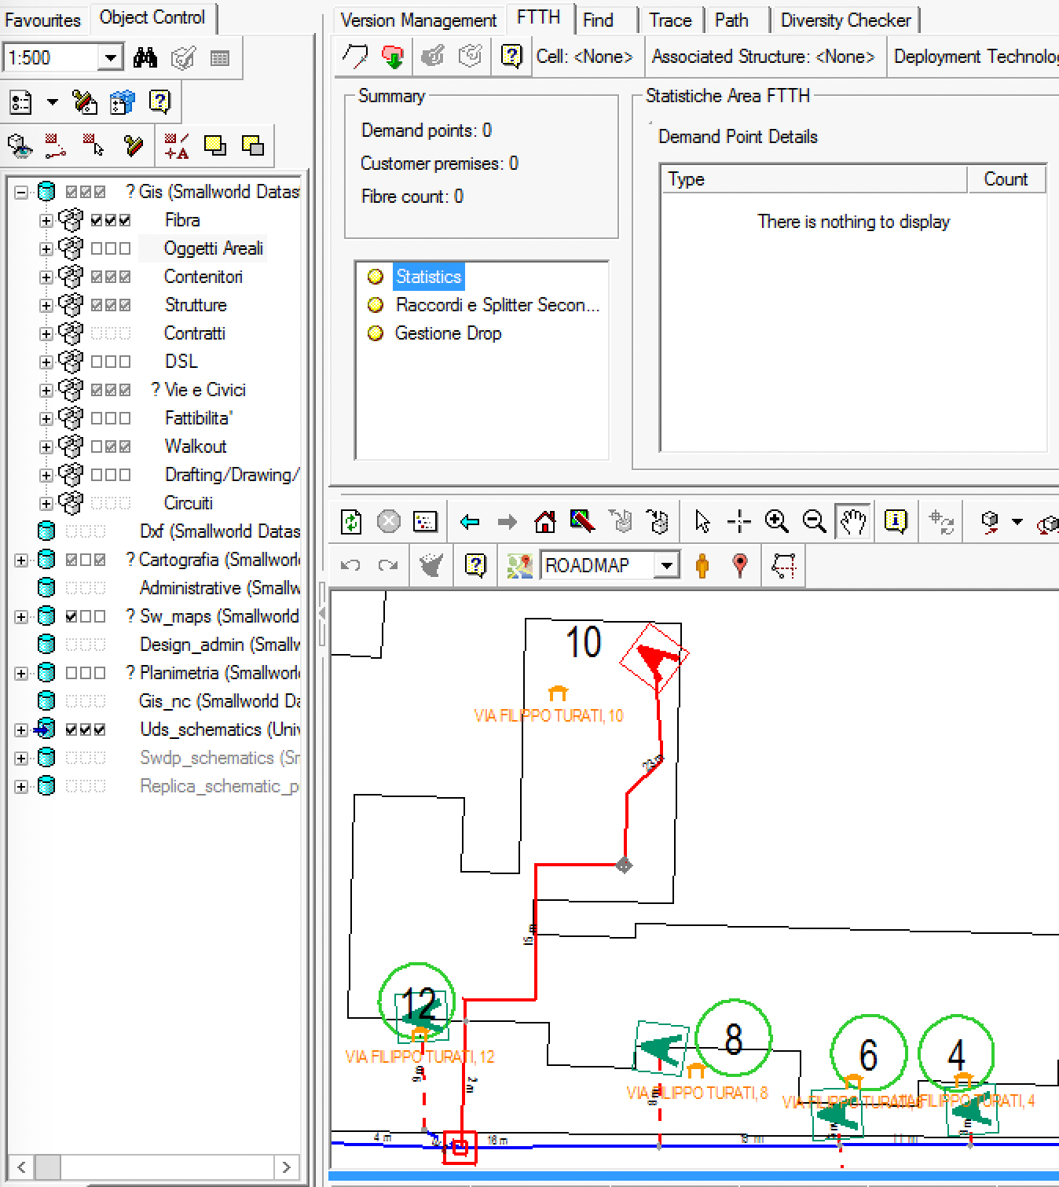Open the Diversity Checker tab
Image resolution: width=1059 pixels, height=1187 pixels.
pyautogui.click(x=845, y=20)
